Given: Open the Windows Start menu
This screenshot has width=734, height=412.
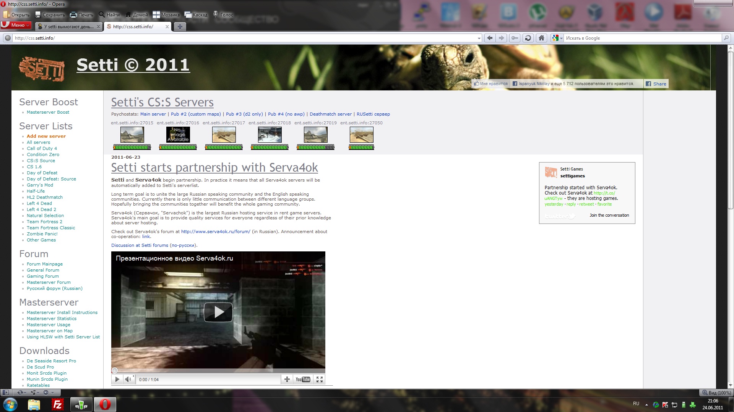Looking at the screenshot, I should 10,404.
